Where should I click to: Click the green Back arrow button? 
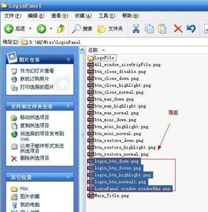(x=9, y=29)
